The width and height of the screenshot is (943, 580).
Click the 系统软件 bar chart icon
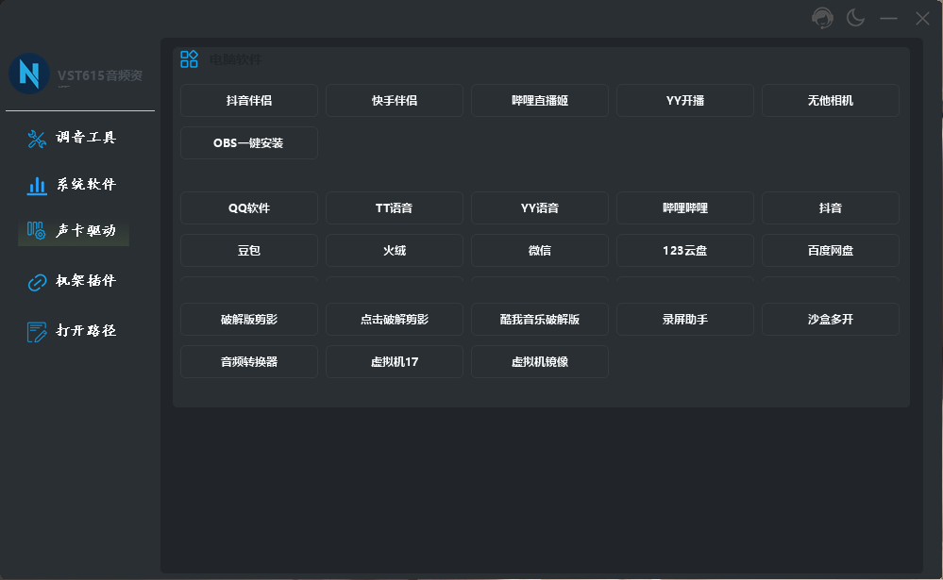pos(37,186)
